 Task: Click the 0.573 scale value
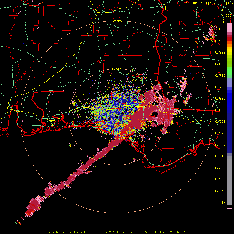[x=220, y=122]
